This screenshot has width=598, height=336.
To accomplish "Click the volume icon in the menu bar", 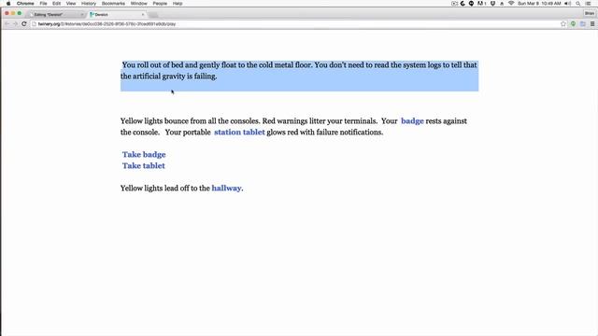I will [x=568, y=4].
